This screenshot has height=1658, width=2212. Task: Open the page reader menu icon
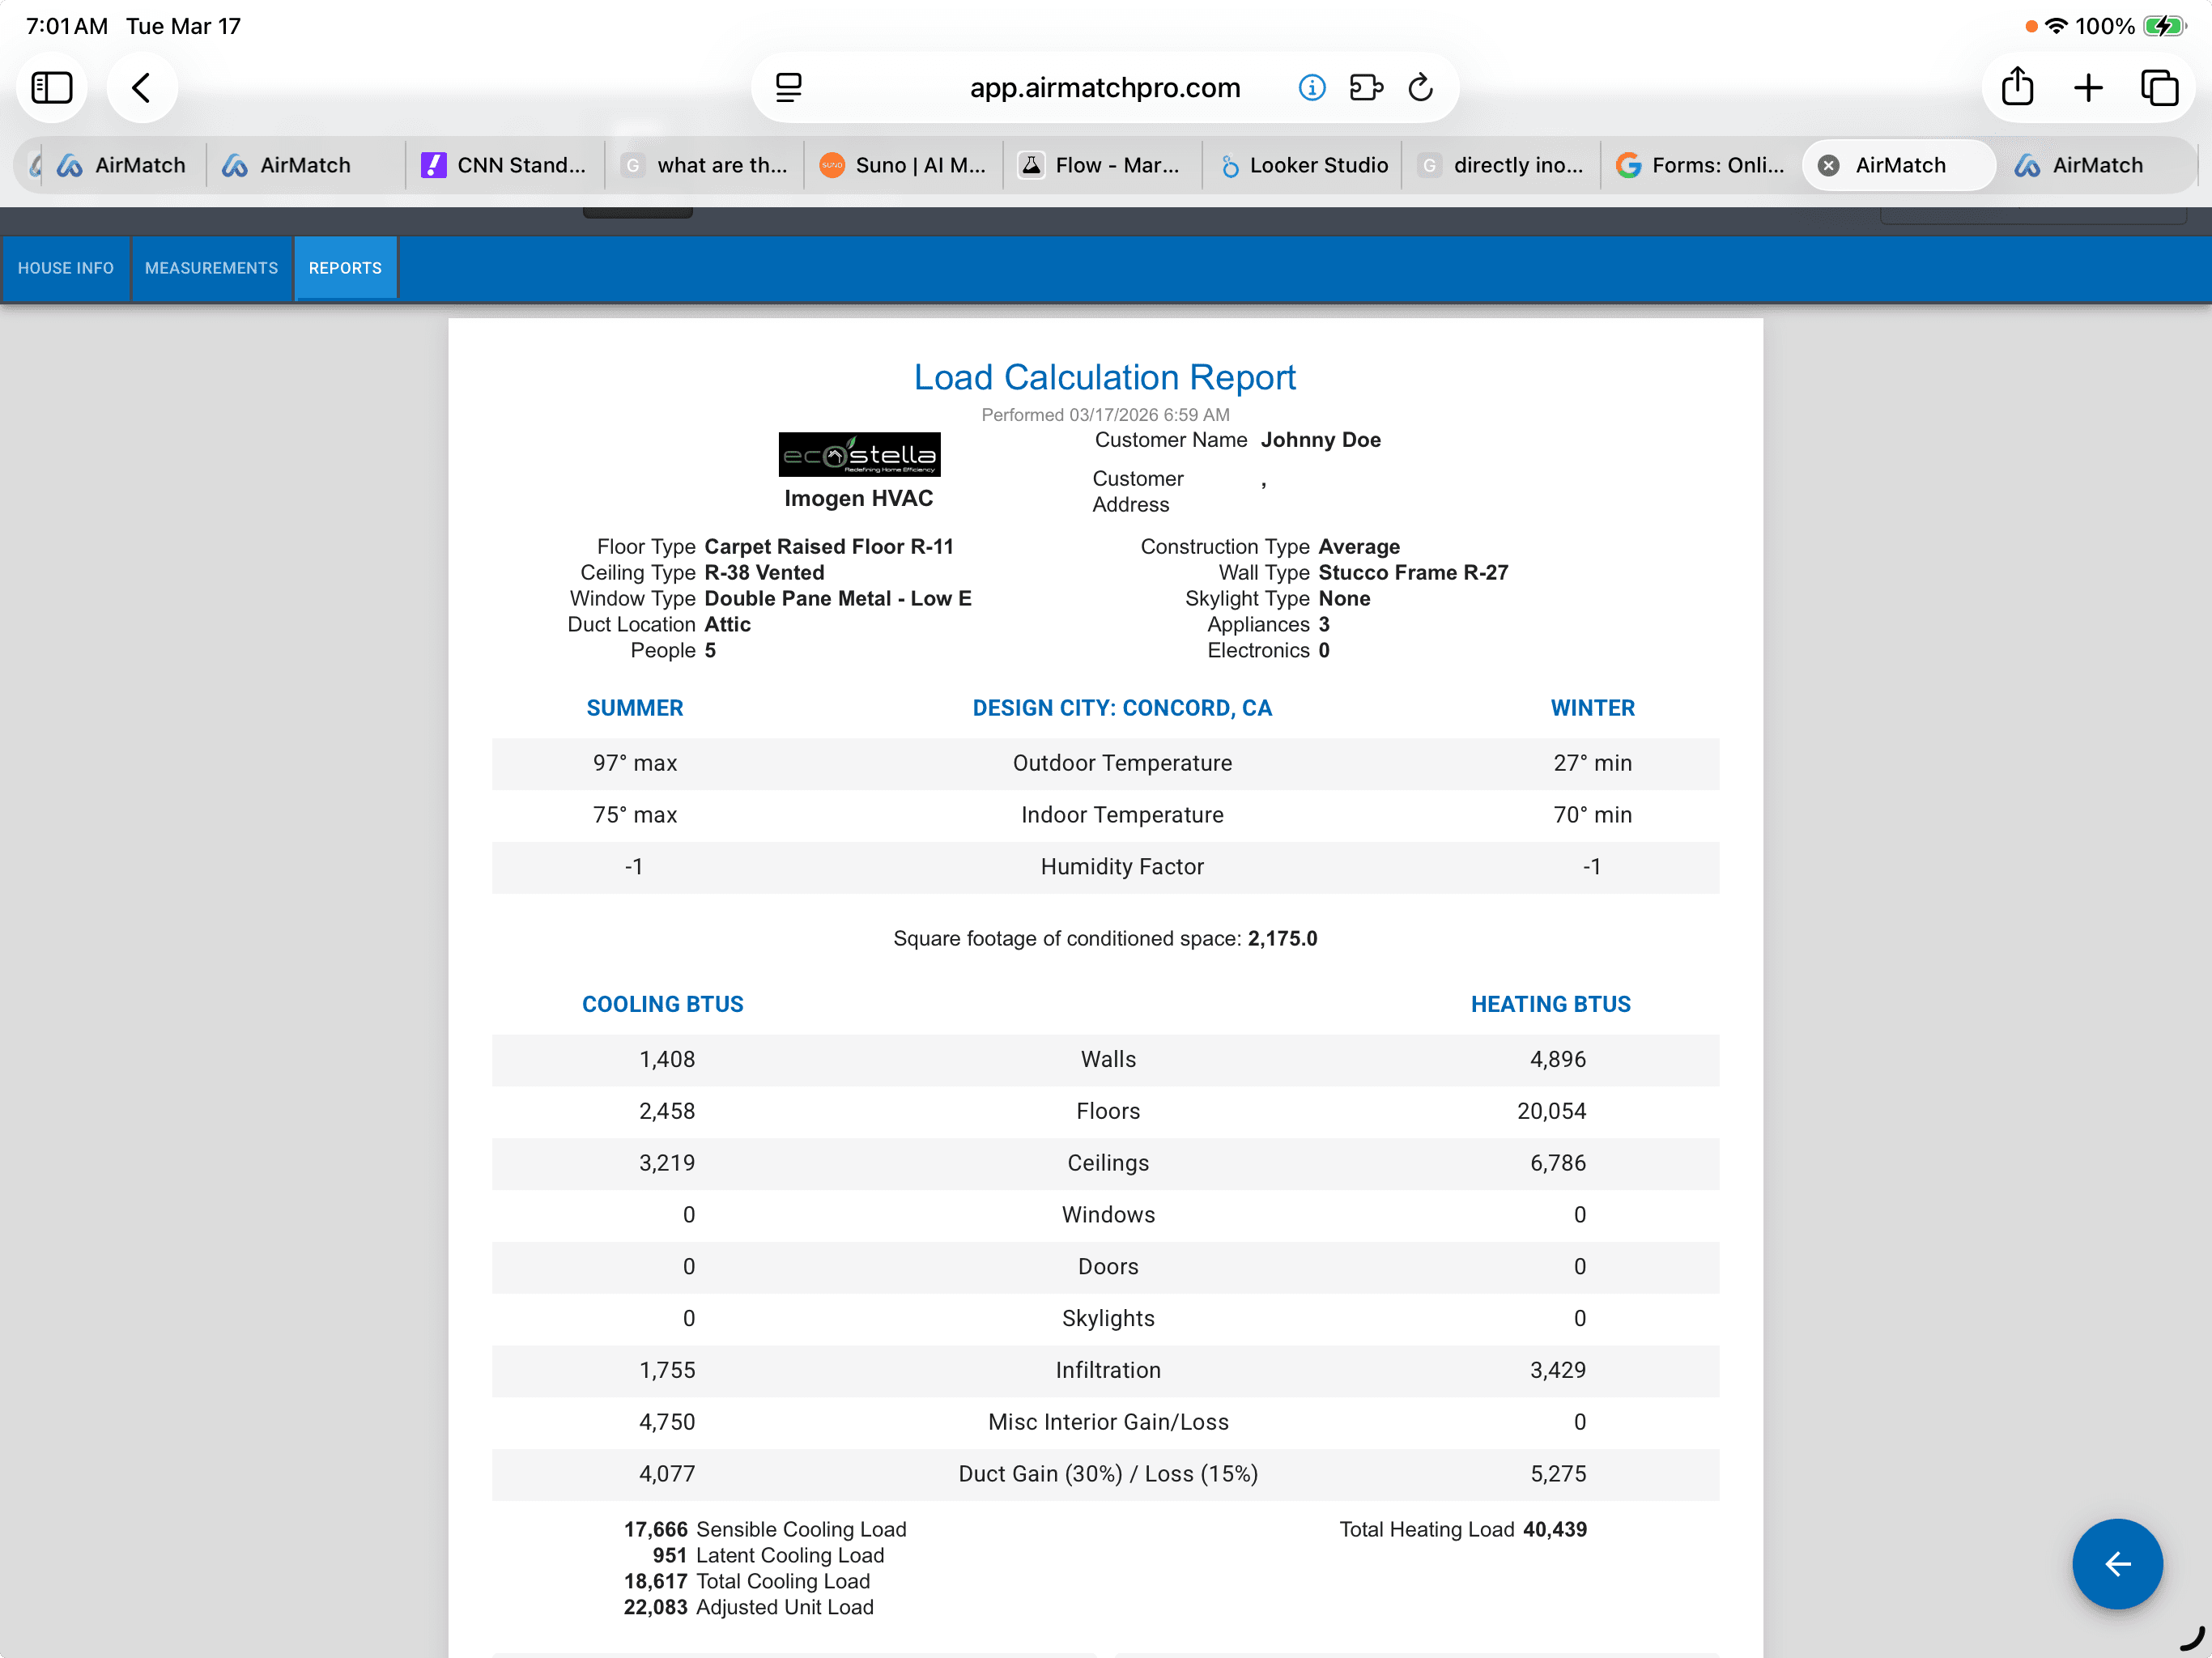(789, 88)
